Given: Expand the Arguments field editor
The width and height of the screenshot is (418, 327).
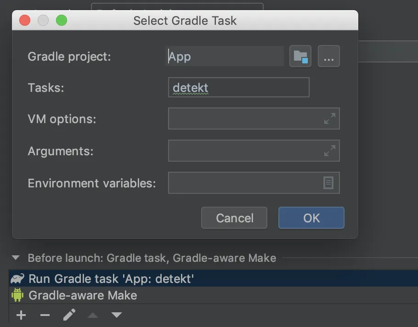Looking at the screenshot, I should (329, 151).
